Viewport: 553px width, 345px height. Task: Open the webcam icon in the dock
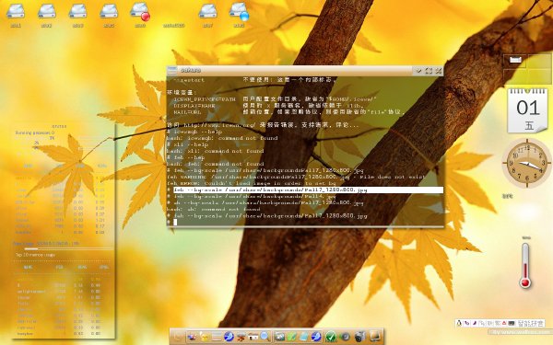tap(359, 337)
